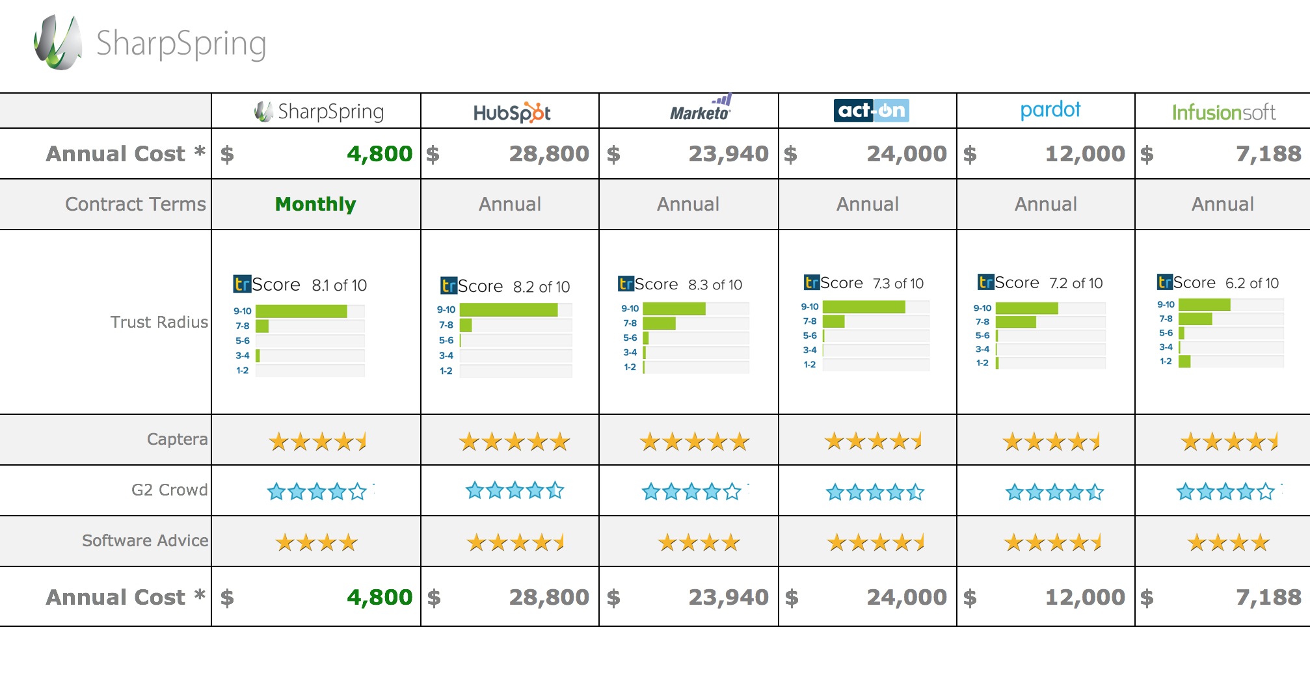The height and width of the screenshot is (675, 1310).
Task: Click HubSpot's G2 Crowd blue stars
Action: coord(515,490)
